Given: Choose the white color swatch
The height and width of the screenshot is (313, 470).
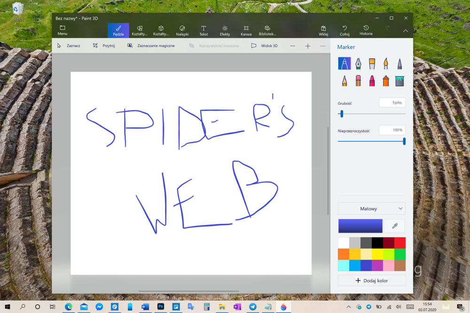Looking at the screenshot, I should coord(344,243).
